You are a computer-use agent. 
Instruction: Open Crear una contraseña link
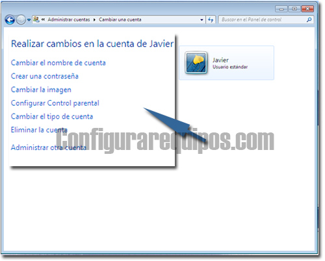[x=45, y=76]
